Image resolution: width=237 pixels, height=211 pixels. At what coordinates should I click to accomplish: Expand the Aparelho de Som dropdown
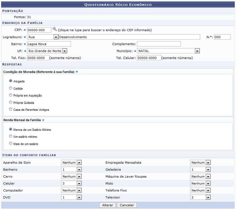pos(79,163)
